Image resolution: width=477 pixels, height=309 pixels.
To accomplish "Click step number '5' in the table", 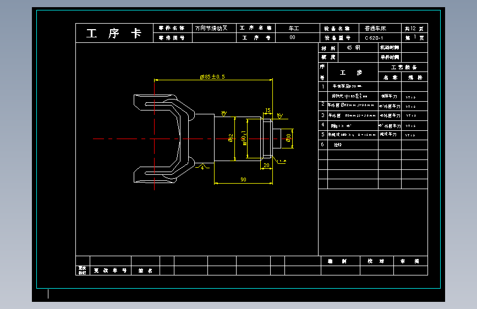I will (x=323, y=134).
